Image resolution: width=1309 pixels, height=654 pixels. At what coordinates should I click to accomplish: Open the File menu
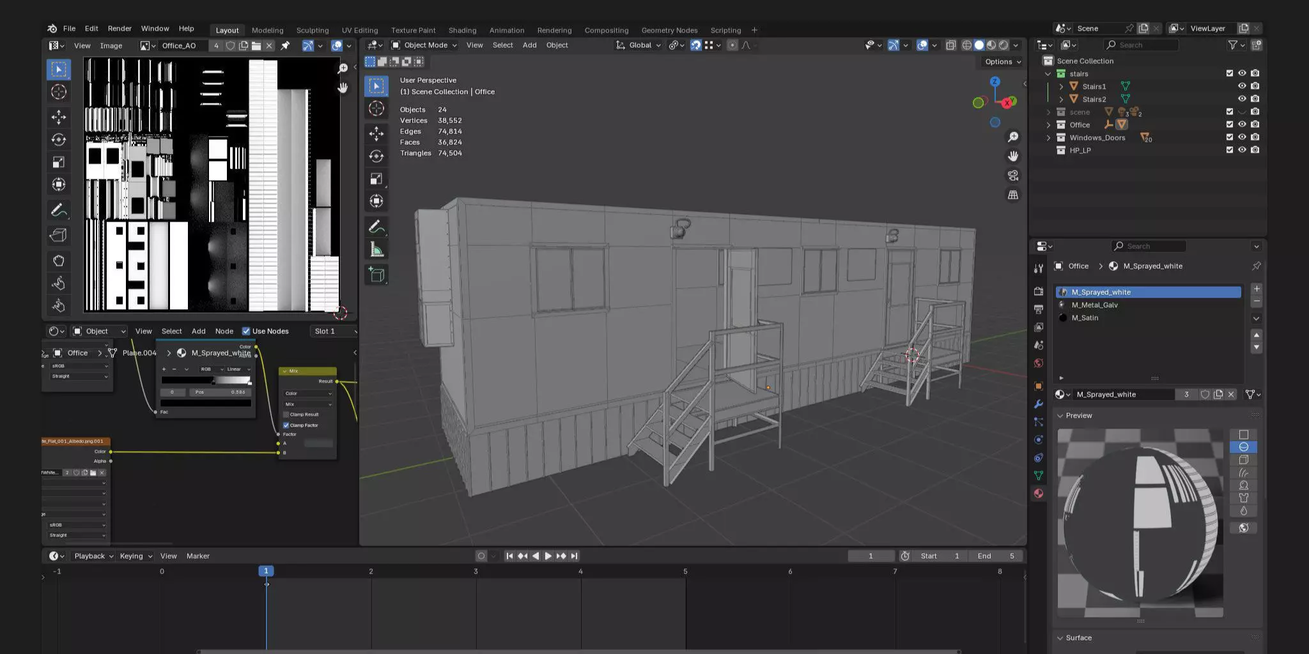[69, 29]
